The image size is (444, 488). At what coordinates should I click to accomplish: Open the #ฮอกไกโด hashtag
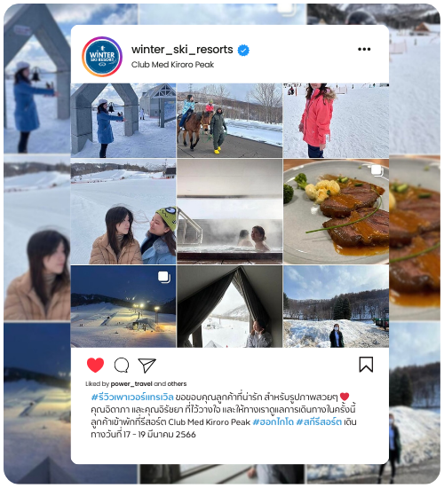click(273, 422)
